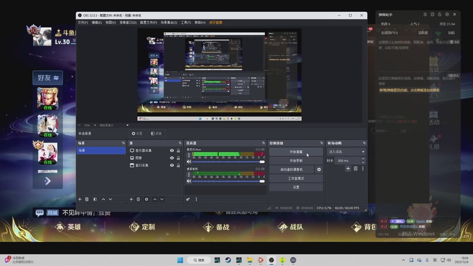Decrease transition duration with down stepper
This screenshot has height=266, width=473.
click(x=363, y=162)
